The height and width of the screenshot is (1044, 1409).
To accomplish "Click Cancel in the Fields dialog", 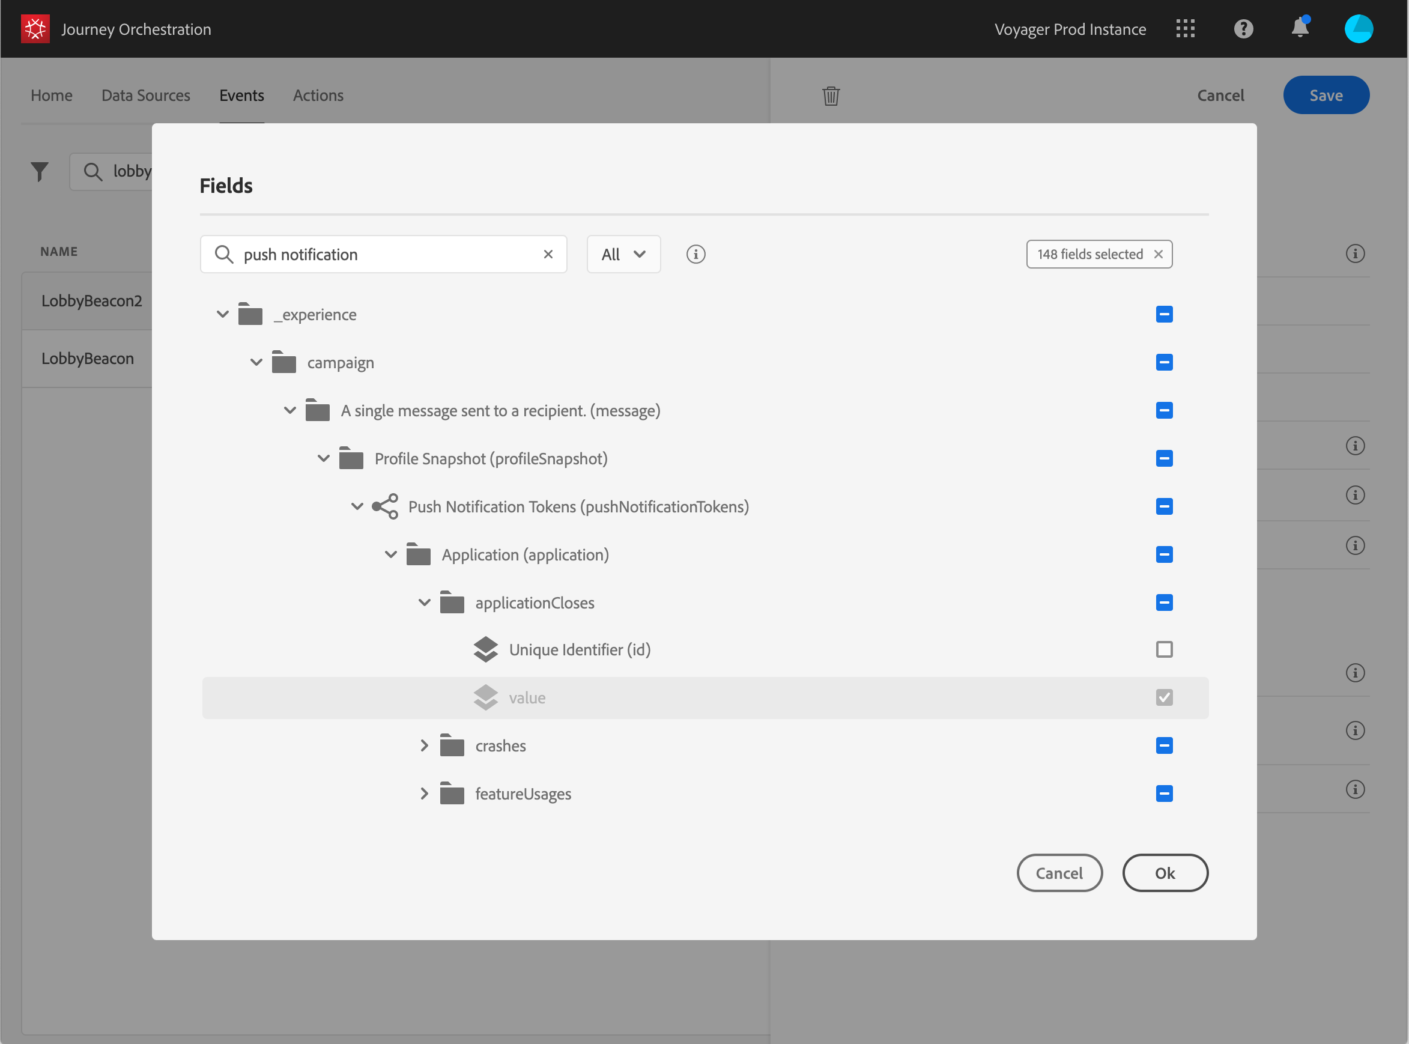I will pyautogui.click(x=1059, y=873).
